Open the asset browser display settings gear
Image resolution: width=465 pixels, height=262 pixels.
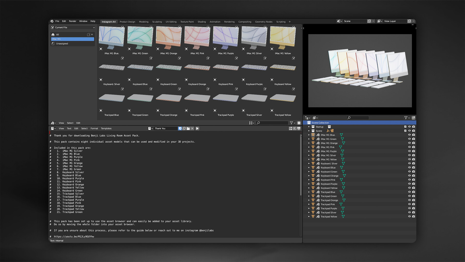pyautogui.click(x=299, y=123)
